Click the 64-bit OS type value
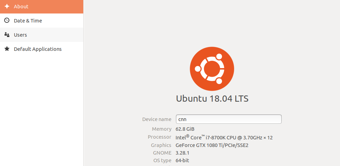 (182, 160)
